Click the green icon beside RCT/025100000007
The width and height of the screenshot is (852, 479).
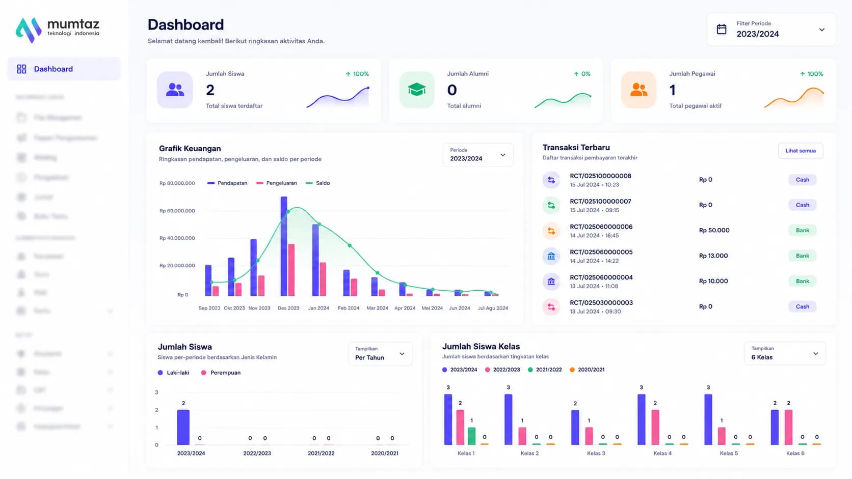(x=551, y=205)
